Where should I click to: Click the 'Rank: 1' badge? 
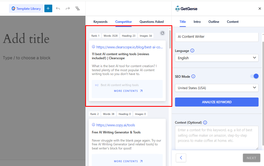coord(95,36)
